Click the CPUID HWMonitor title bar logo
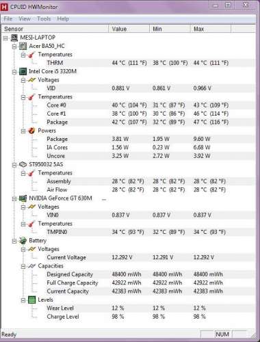The image size is (260, 342). tap(4, 7)
